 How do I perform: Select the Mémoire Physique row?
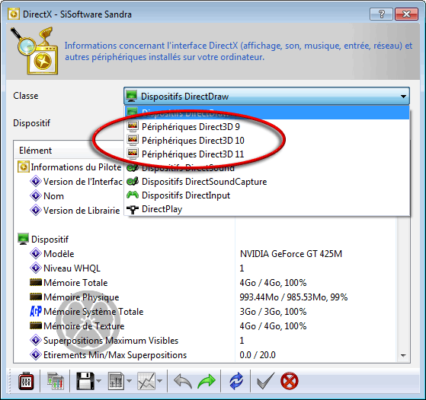tap(206, 297)
